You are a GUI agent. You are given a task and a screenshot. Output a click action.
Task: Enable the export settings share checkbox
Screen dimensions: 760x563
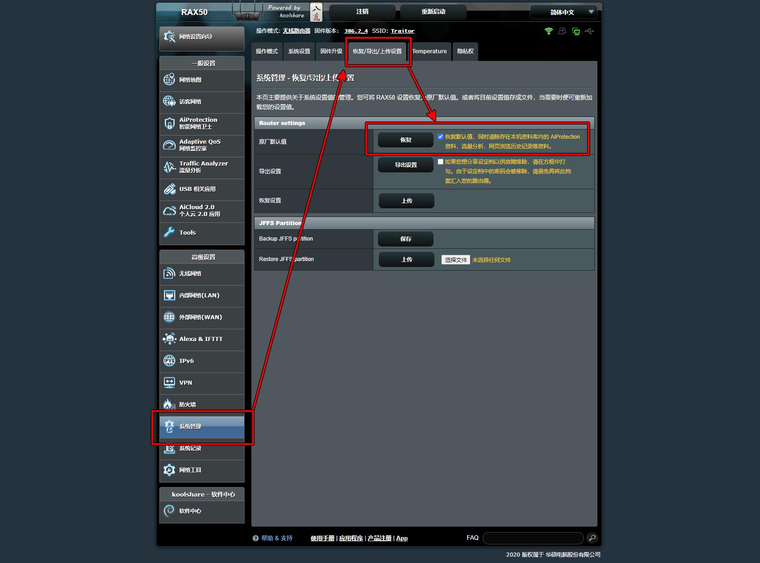tap(440, 161)
